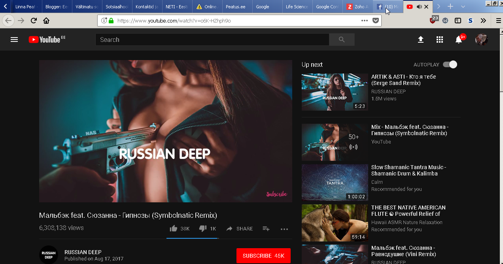The image size is (503, 264).
Task: Click the main video player
Action: [x=166, y=131]
